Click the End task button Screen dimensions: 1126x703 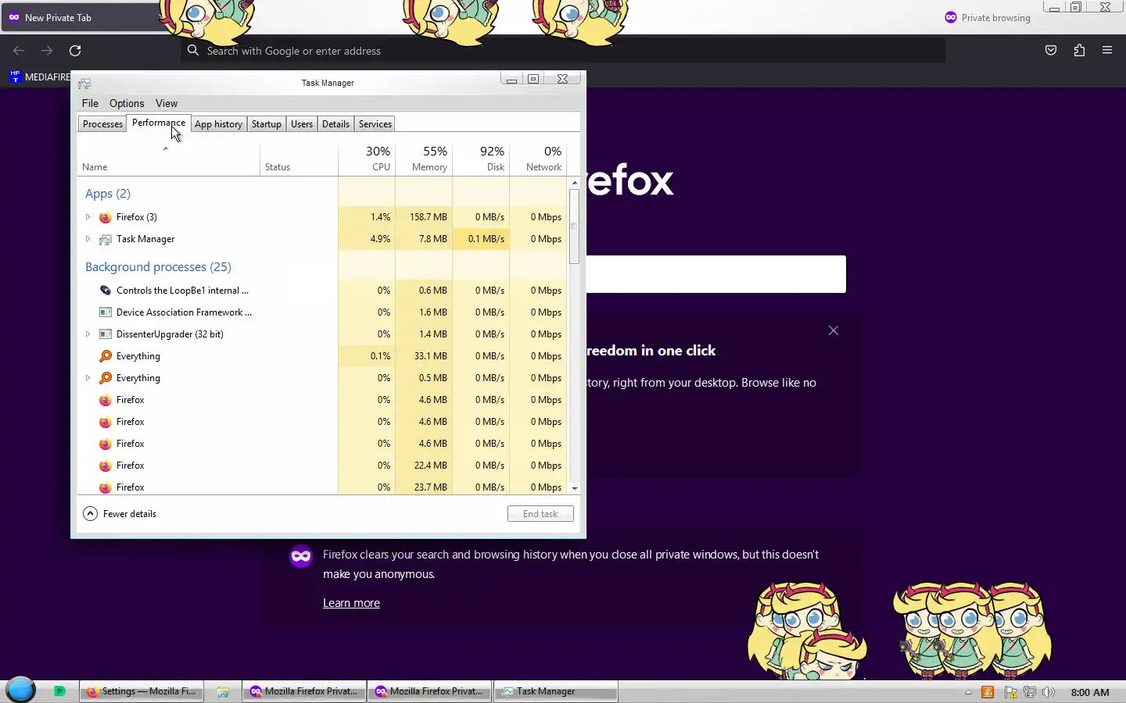(x=540, y=514)
